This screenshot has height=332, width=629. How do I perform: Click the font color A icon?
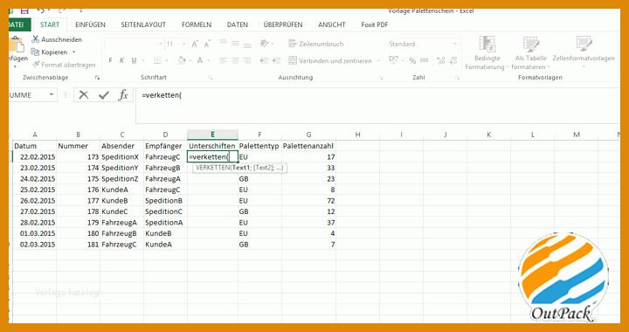coord(199,60)
